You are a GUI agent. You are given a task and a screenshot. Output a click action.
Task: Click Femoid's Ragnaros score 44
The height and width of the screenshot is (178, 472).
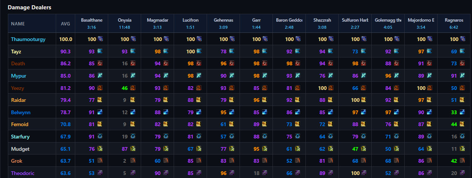pyautogui.click(x=454, y=124)
